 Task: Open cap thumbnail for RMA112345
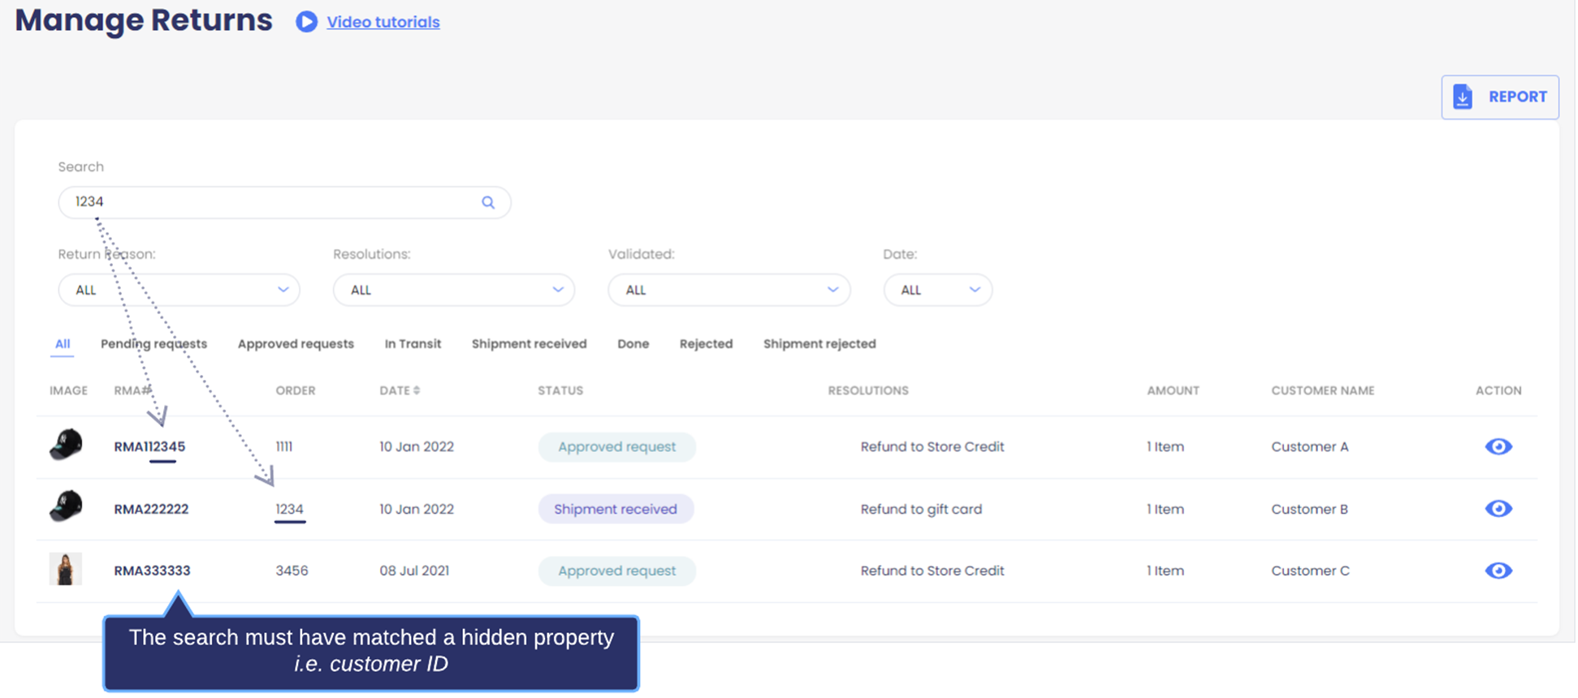[x=66, y=445]
